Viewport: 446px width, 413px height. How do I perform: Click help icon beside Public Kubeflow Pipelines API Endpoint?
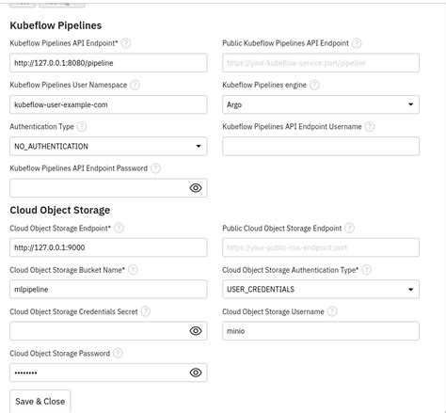click(357, 43)
